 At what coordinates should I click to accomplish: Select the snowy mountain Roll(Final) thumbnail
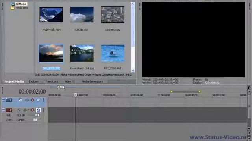point(51,15)
